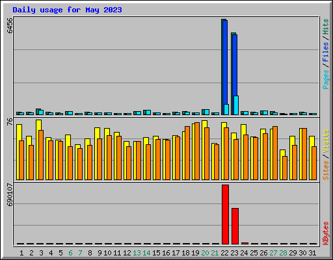Click day label 1 on the x-axis
This screenshot has width=333, height=260.
pos(21,253)
